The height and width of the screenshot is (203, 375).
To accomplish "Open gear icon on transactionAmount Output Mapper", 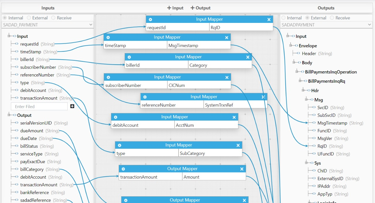I will (x=123, y=169).
